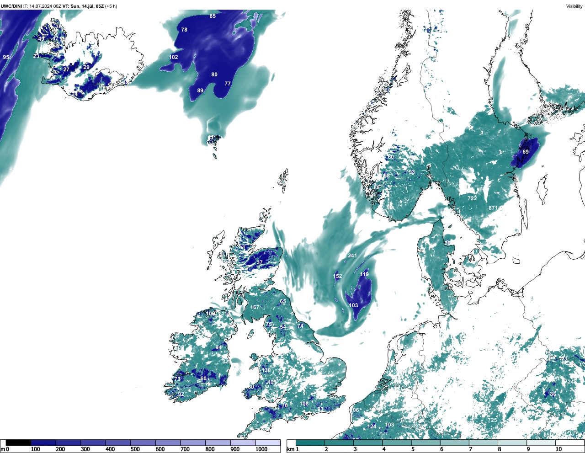585x453 pixels.
Task: Click the '1000' tick label on metre legend
Action: [261, 449]
